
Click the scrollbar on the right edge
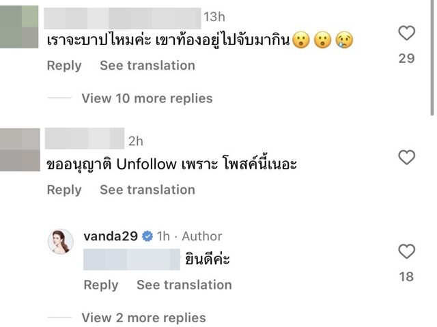(x=433, y=55)
